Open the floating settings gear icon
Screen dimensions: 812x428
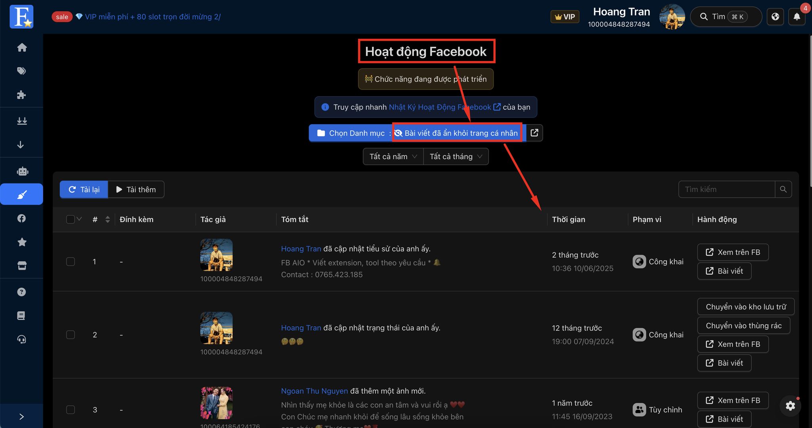tap(790, 406)
